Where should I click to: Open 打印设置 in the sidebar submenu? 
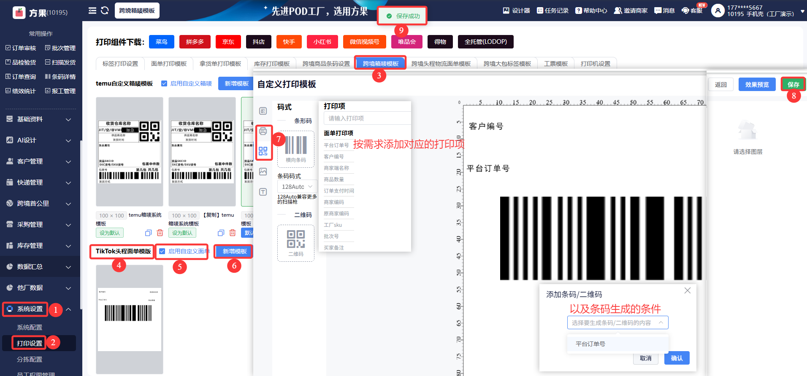[x=30, y=343]
